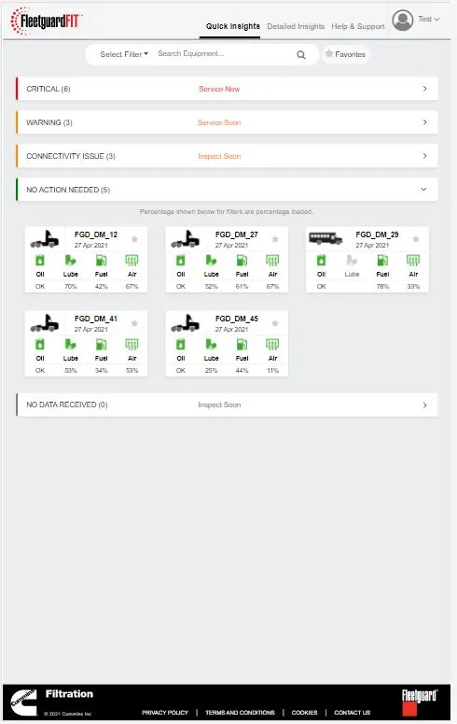
Task: Click the Service Now label
Action: tap(219, 89)
